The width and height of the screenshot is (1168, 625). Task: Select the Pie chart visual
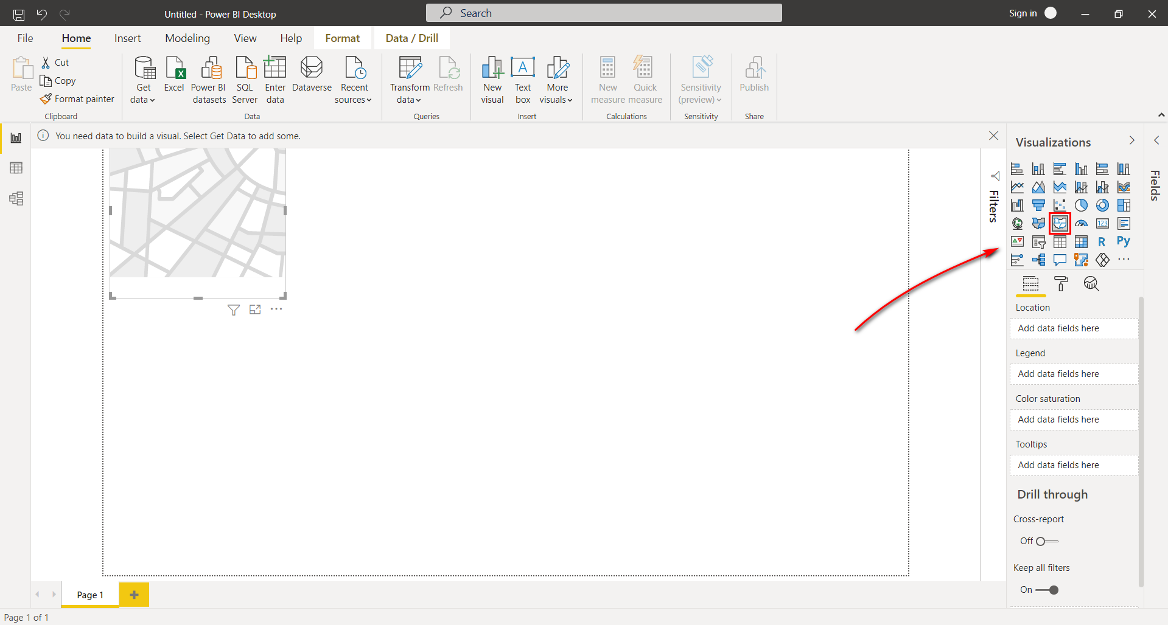pos(1082,205)
